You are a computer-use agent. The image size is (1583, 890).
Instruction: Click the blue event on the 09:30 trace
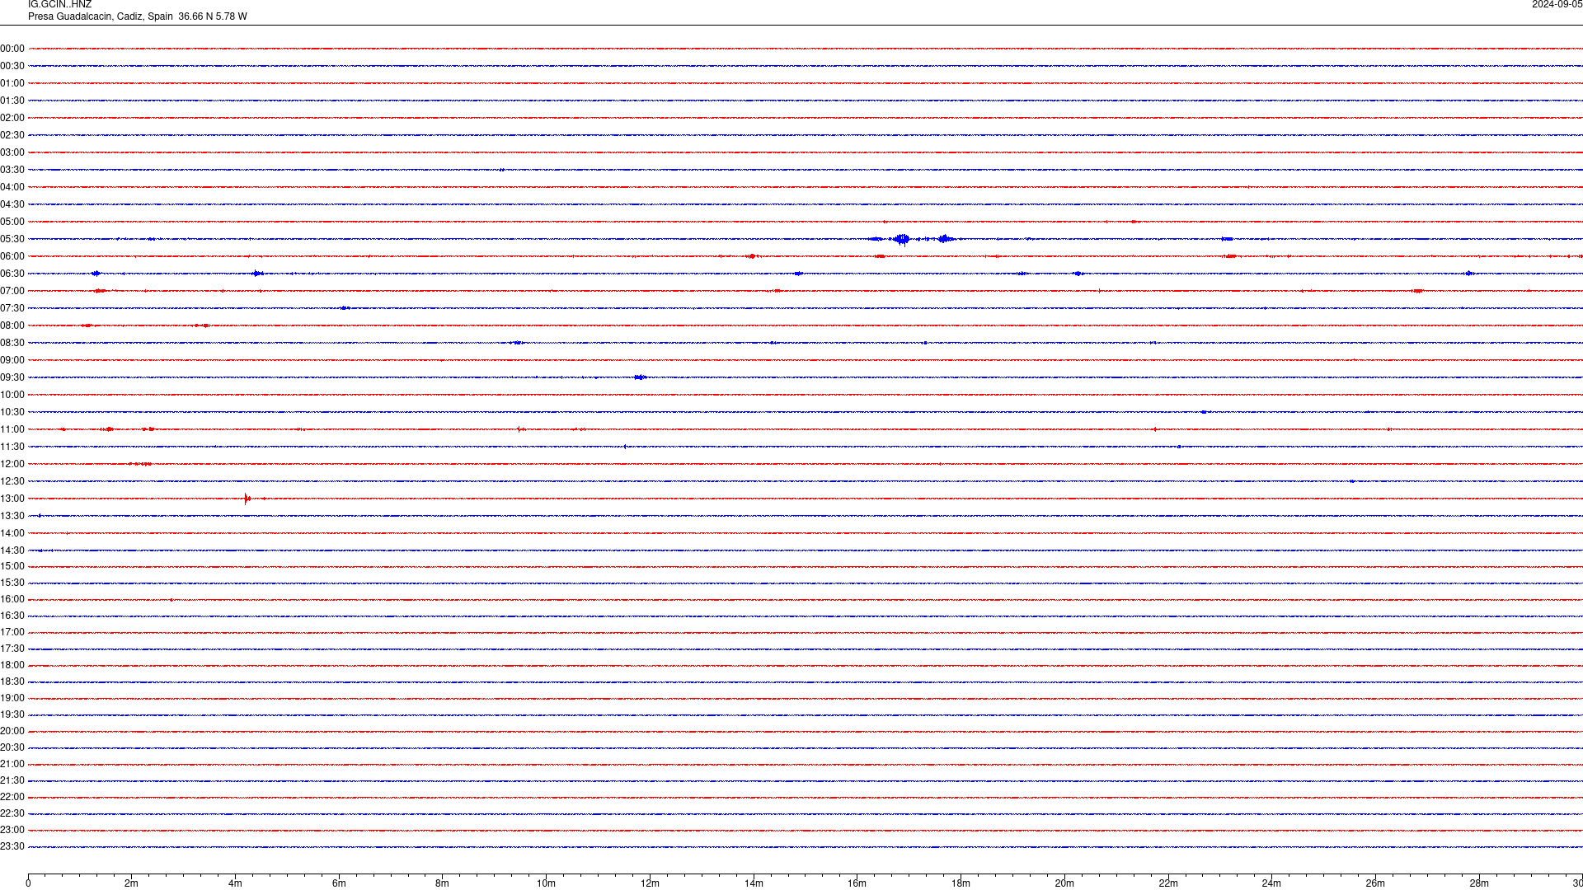[641, 377]
